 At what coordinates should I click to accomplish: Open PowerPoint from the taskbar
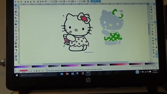[67, 74]
